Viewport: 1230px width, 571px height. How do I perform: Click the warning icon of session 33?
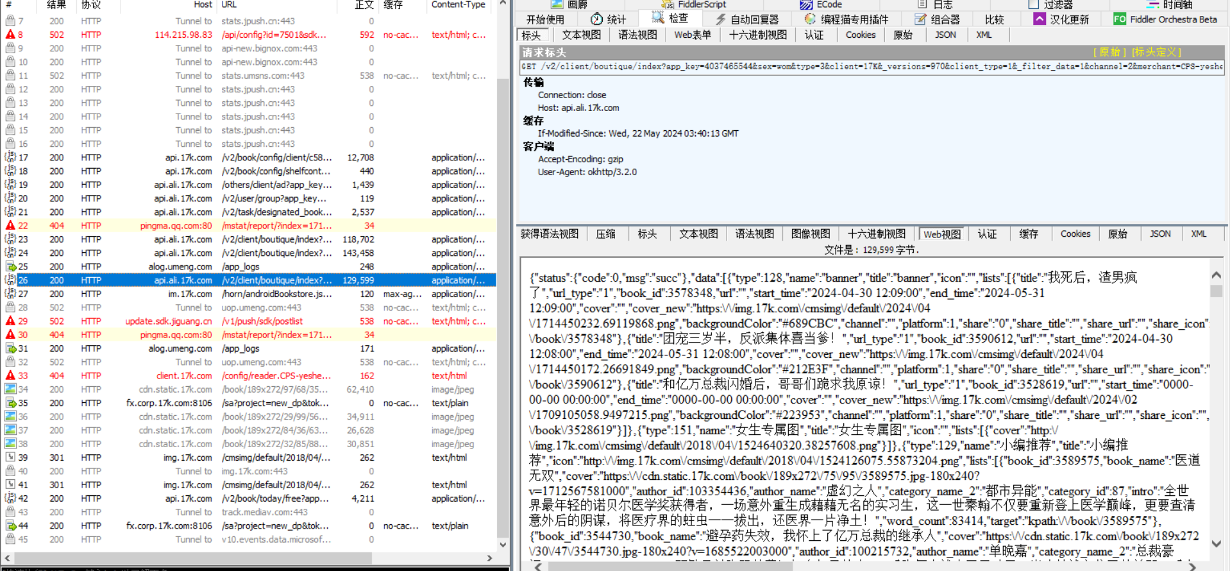coord(10,375)
